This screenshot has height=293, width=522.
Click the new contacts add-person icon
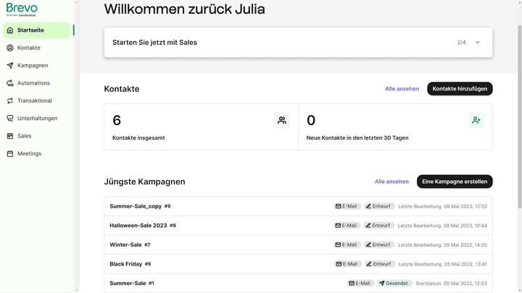pos(476,120)
